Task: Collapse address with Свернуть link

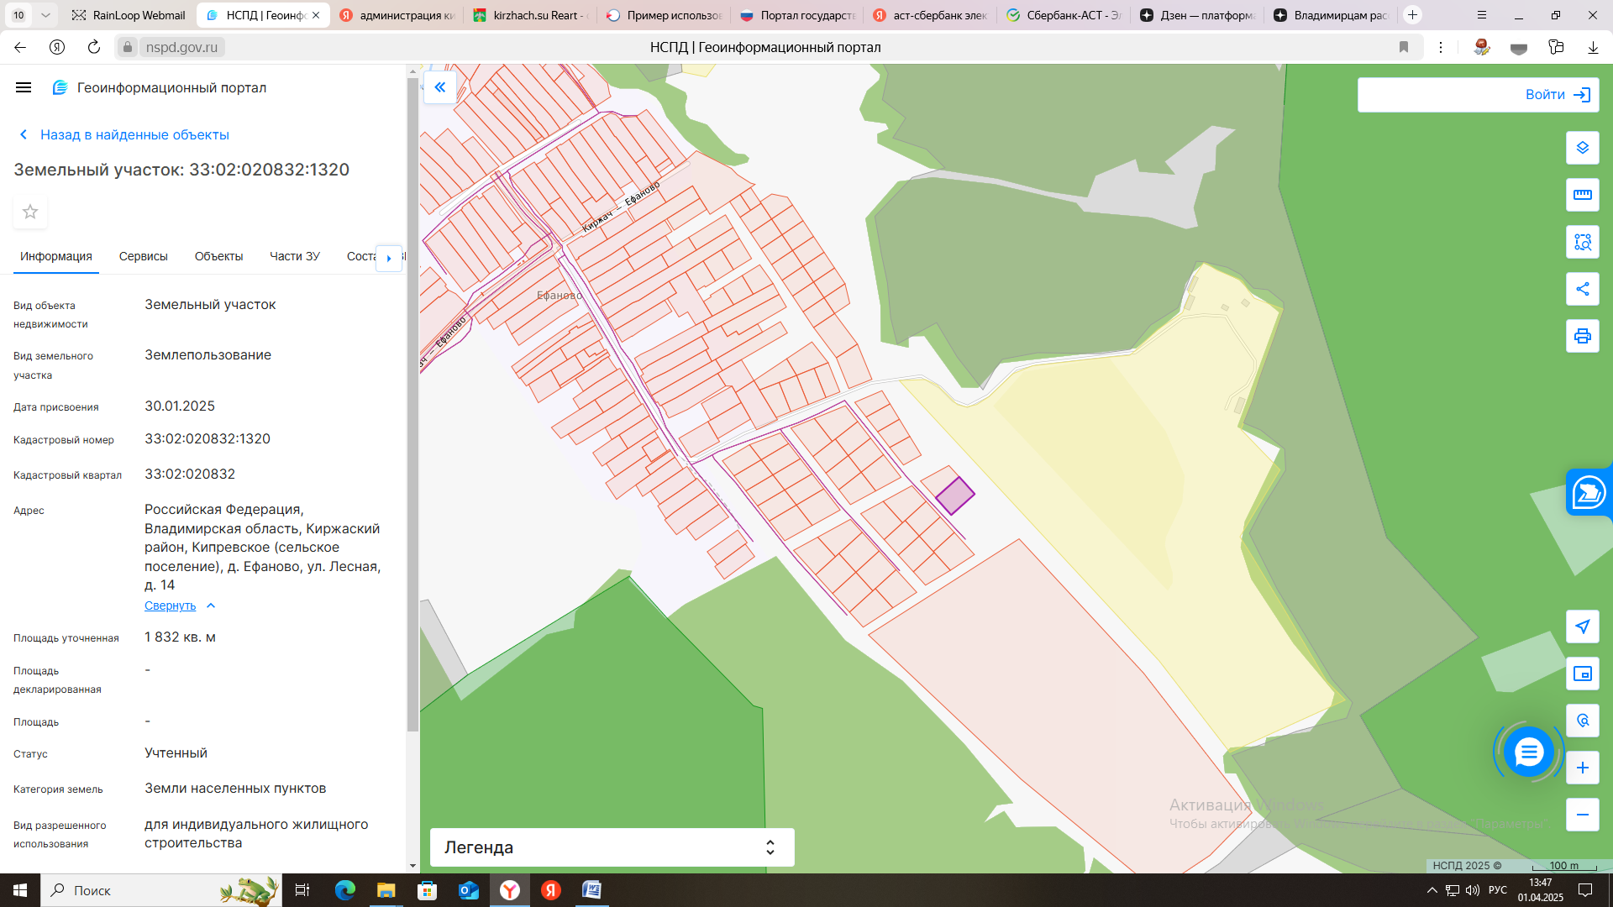Action: (171, 606)
